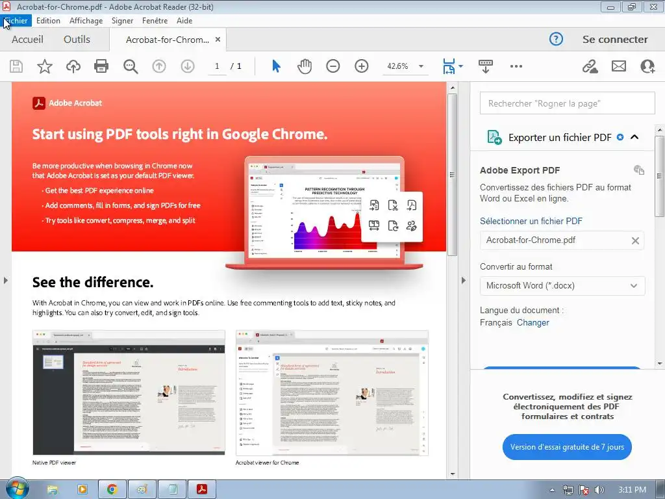Switch to the Outils tab
The width and height of the screenshot is (665, 499).
click(x=77, y=39)
